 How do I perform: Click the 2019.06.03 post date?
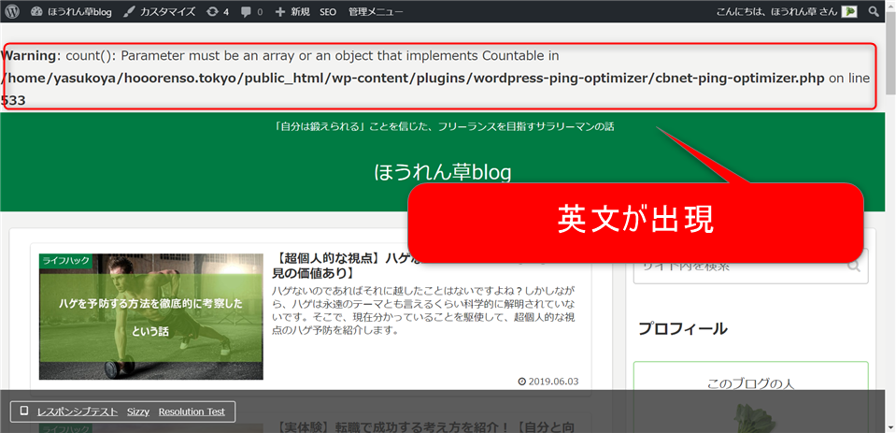point(548,382)
